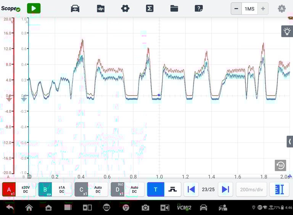Open the recent apps square icon
The width and height of the screenshot is (293, 215).
coord(68,207)
